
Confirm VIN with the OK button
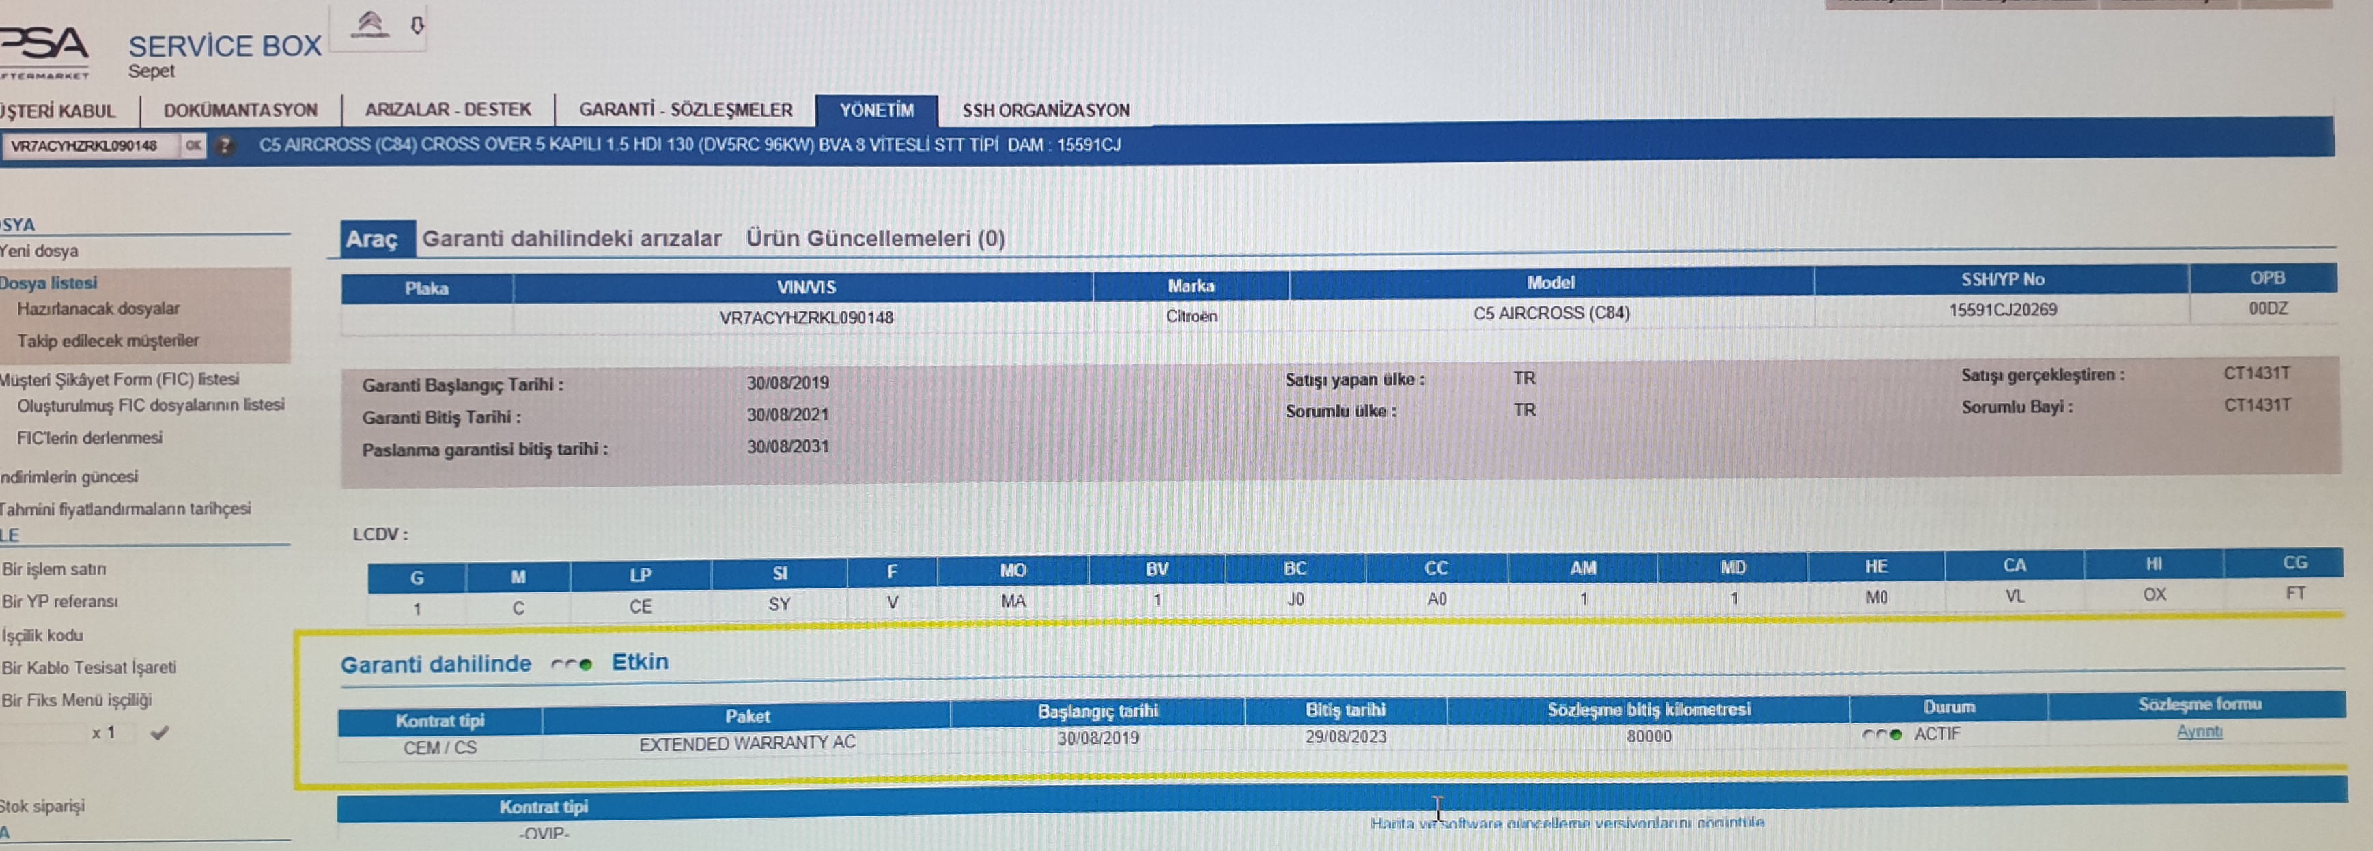click(x=193, y=145)
